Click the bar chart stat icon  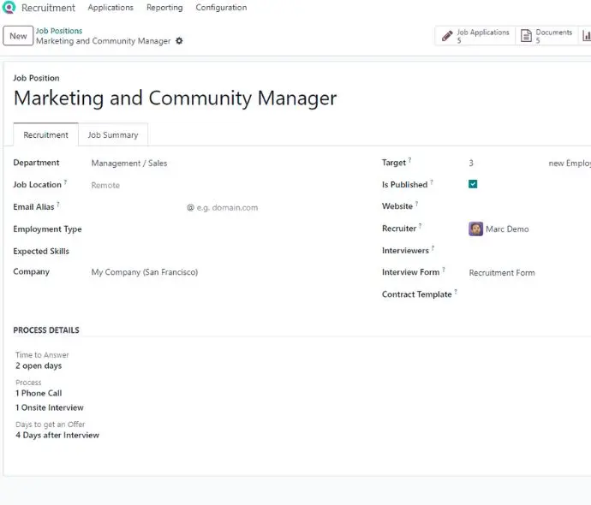[x=587, y=36]
